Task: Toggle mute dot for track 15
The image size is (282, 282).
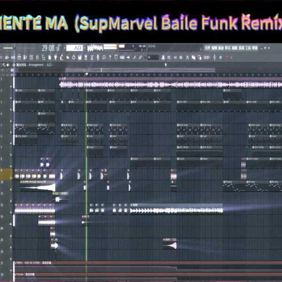Action: (x=11, y=247)
